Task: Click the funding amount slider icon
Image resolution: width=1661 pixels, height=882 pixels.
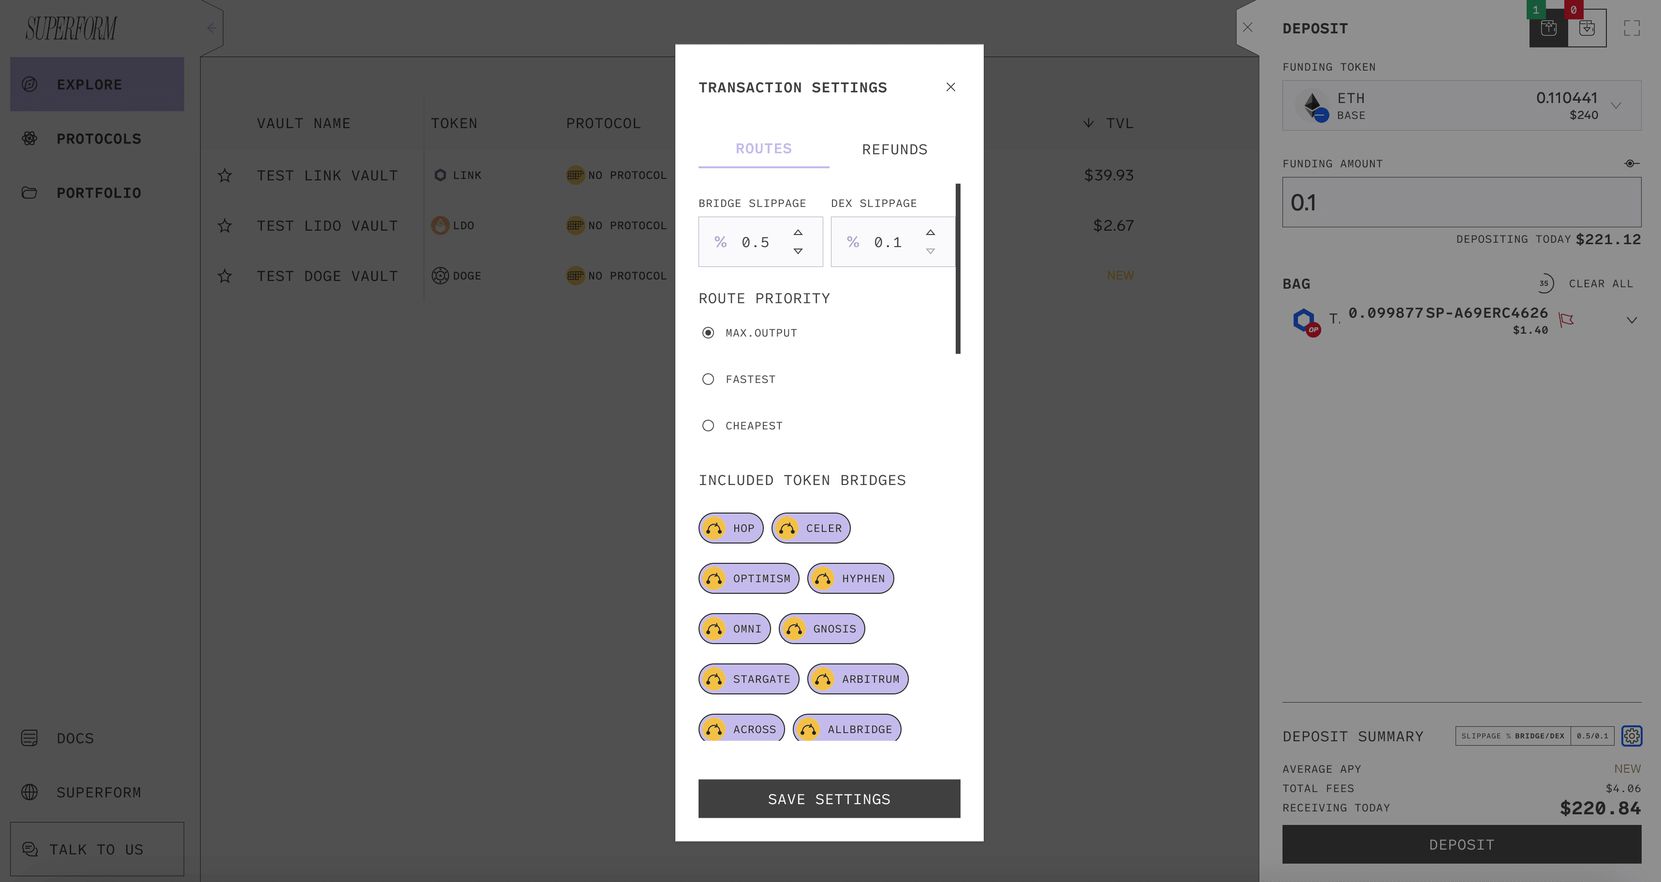Action: [x=1632, y=164]
